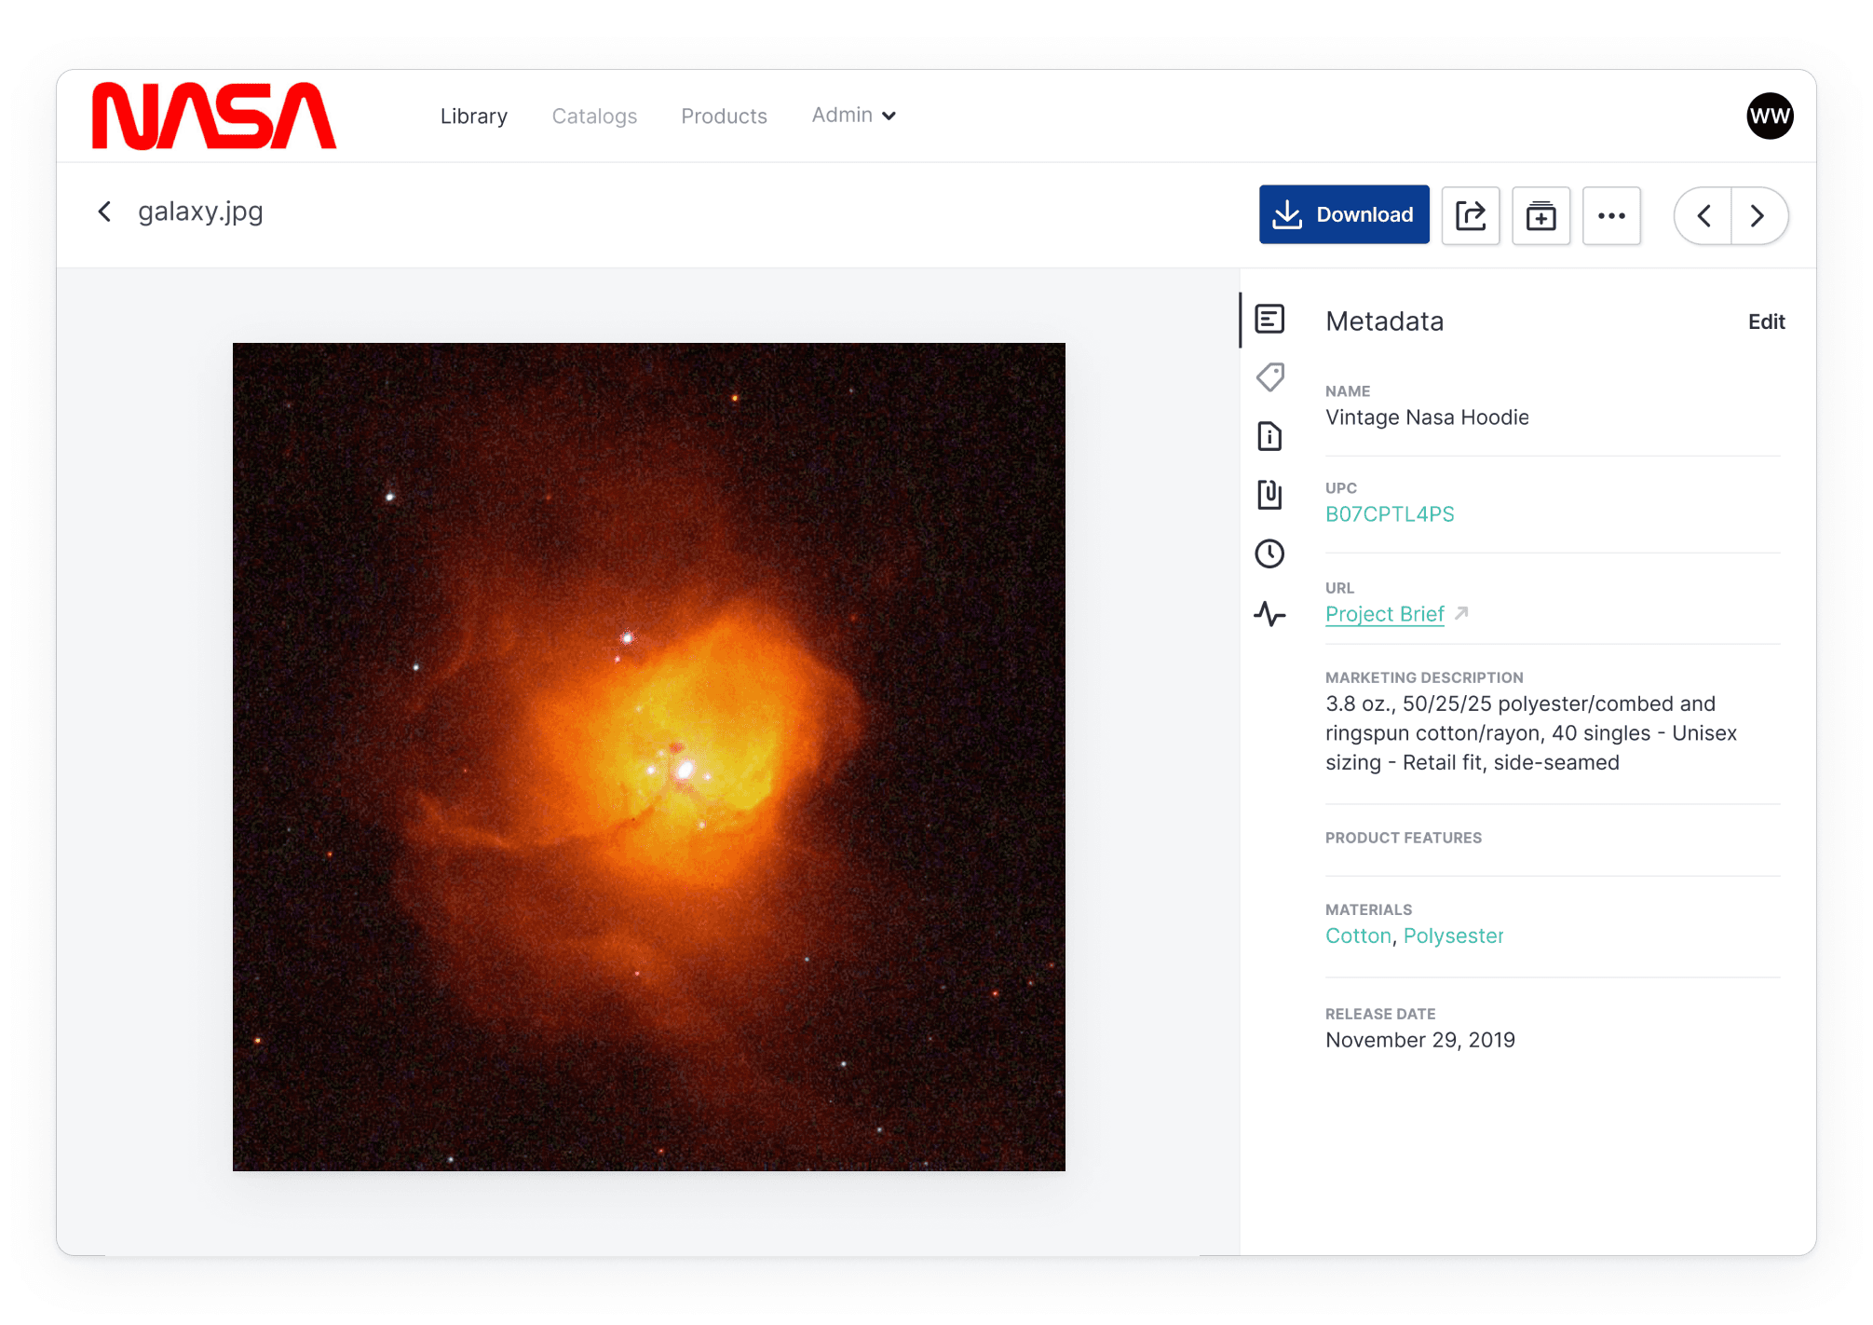Click the NASA logo

[214, 116]
